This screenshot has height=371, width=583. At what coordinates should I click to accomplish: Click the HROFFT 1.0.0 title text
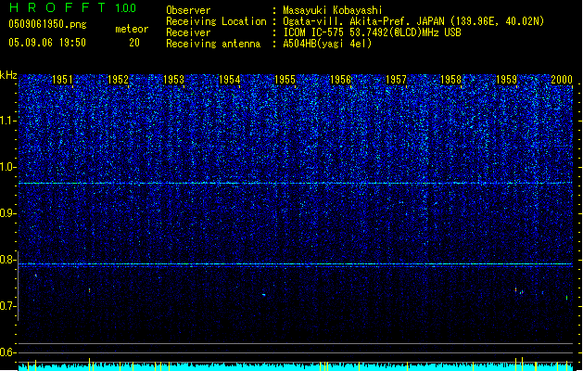click(x=72, y=7)
